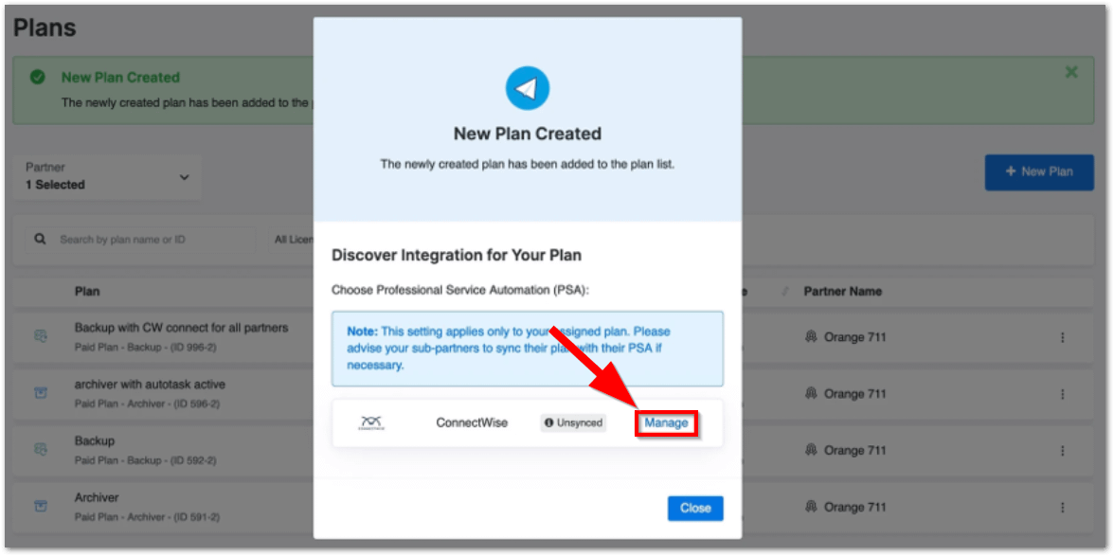Click the paper plane icon in dialog
This screenshot has width=1114, height=556.
coord(528,89)
